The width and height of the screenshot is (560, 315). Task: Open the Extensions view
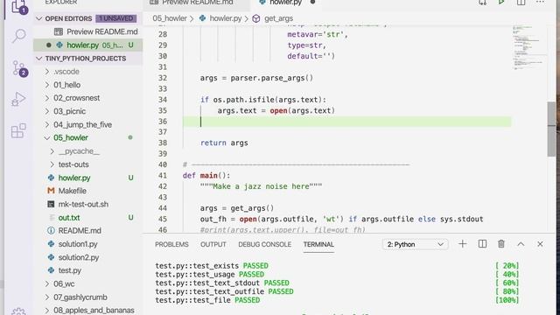click(18, 130)
